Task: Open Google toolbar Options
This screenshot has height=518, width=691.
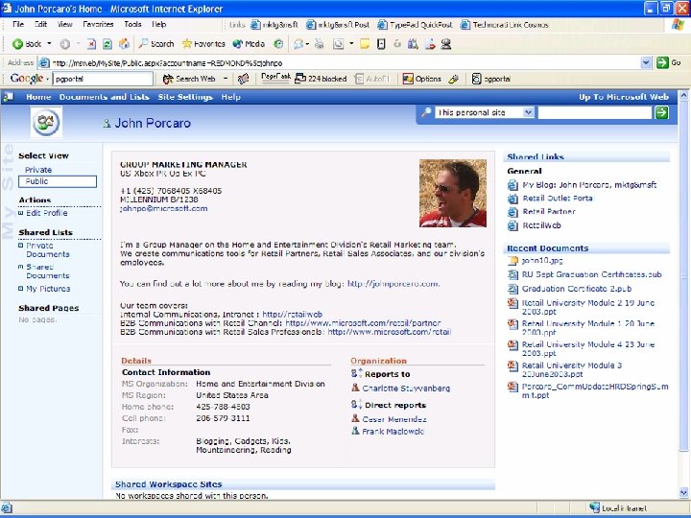Action: [x=421, y=79]
